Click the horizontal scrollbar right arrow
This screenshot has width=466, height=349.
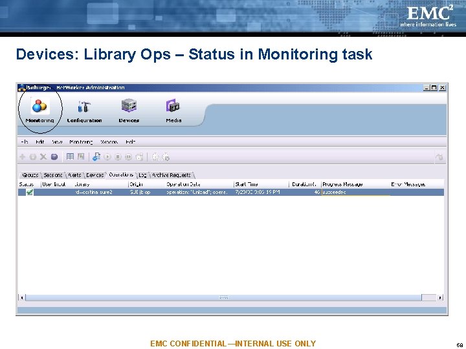440,297
